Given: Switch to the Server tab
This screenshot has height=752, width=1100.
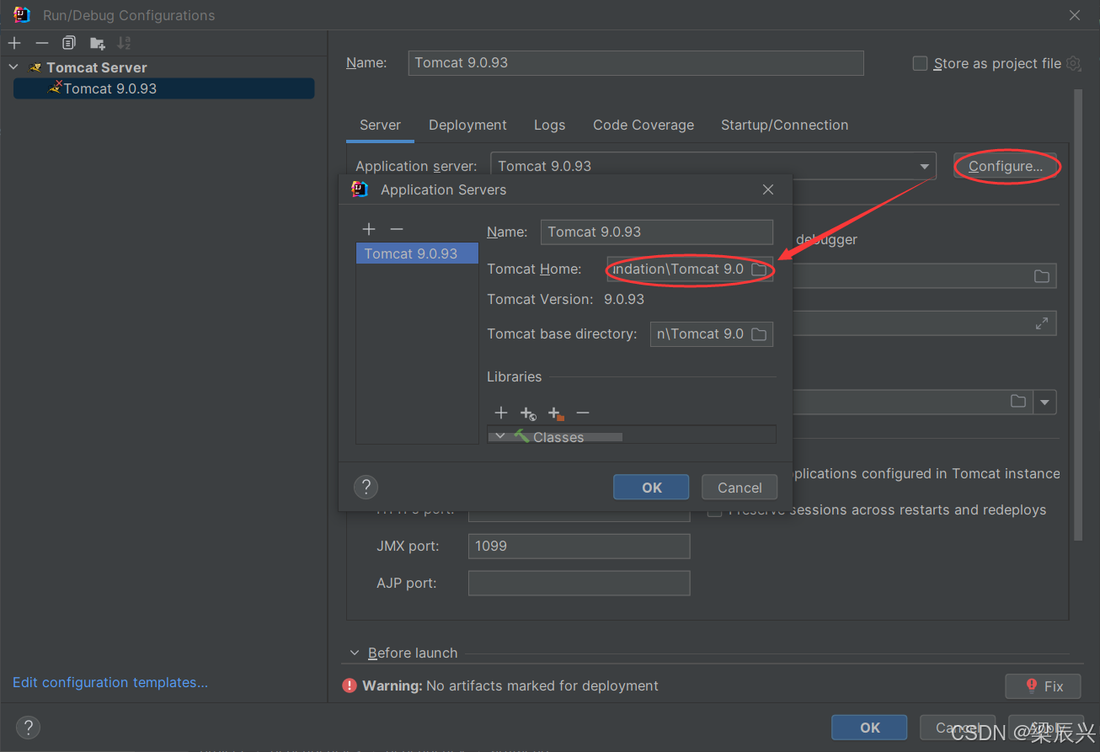Looking at the screenshot, I should 380,125.
